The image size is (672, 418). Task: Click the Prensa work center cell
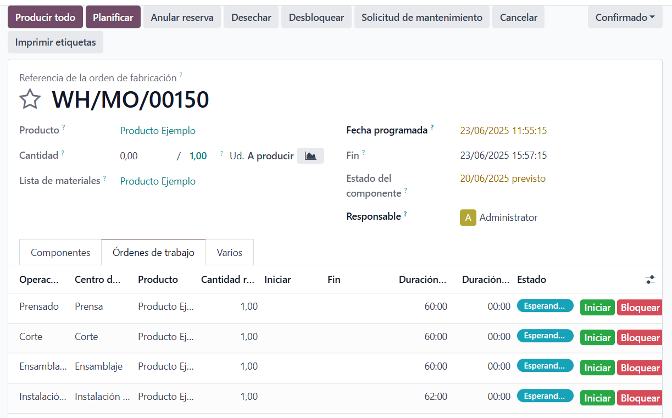pos(89,306)
